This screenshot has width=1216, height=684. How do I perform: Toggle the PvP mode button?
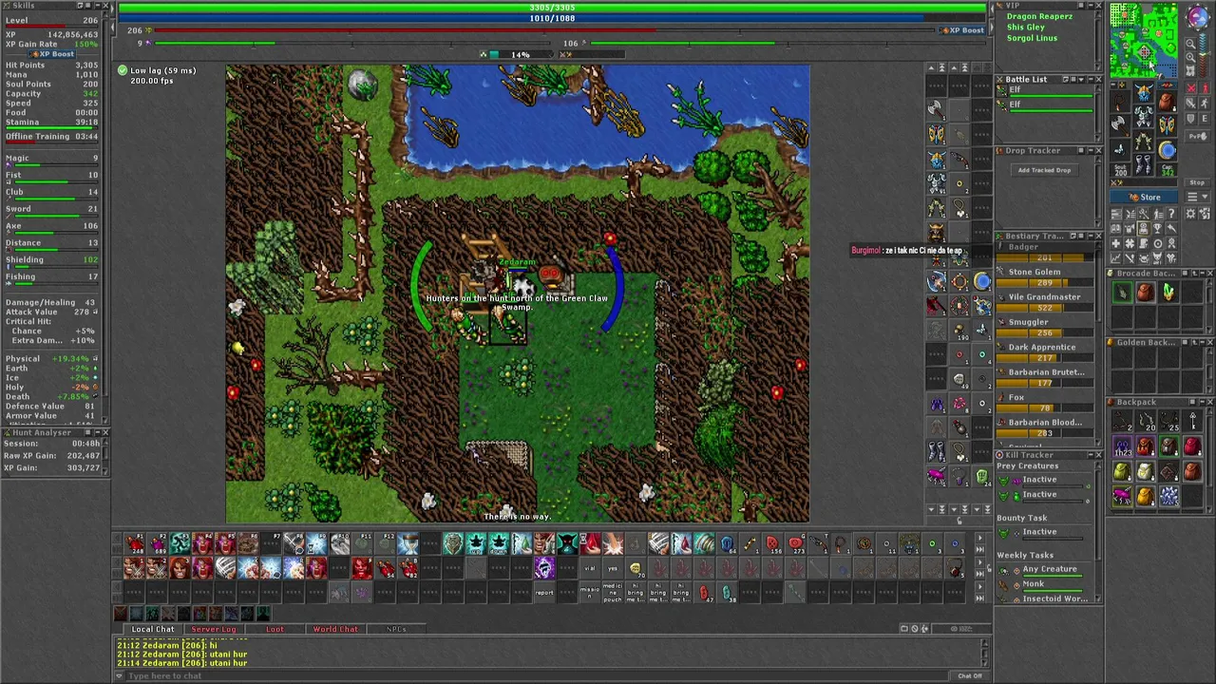(1197, 136)
